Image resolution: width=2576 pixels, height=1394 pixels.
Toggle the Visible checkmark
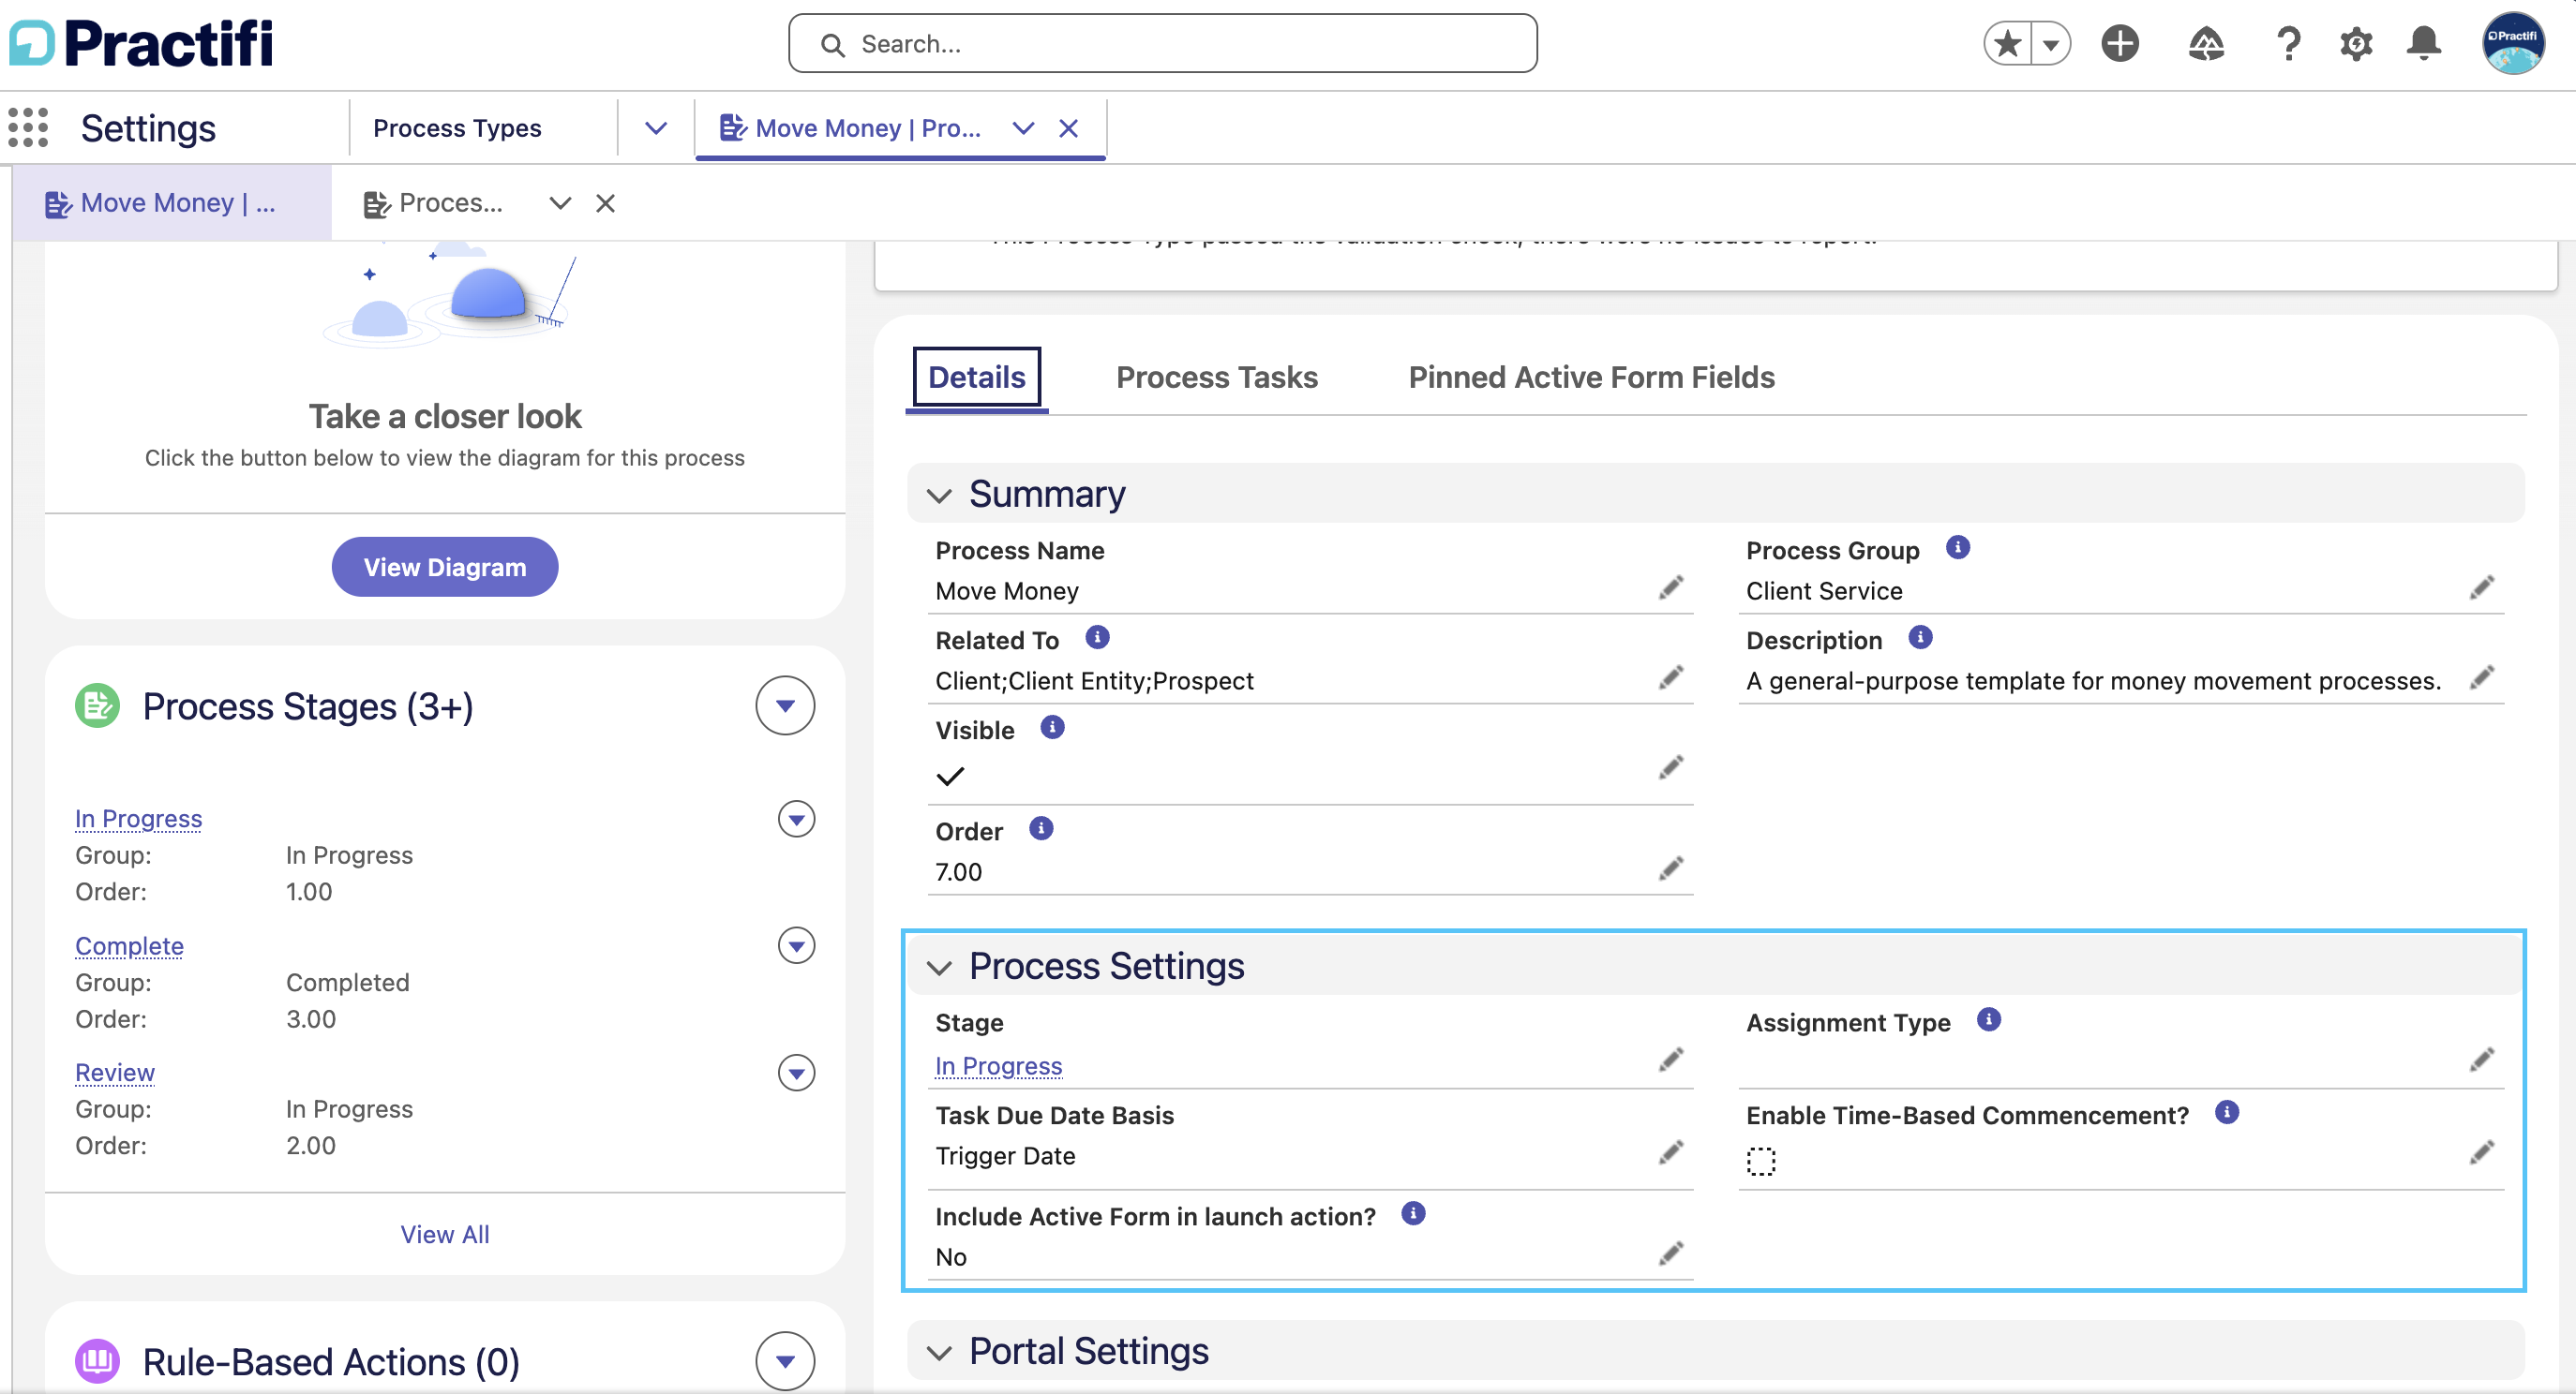[x=950, y=777]
